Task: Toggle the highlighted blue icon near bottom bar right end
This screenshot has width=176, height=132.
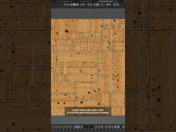Action: [118, 127]
